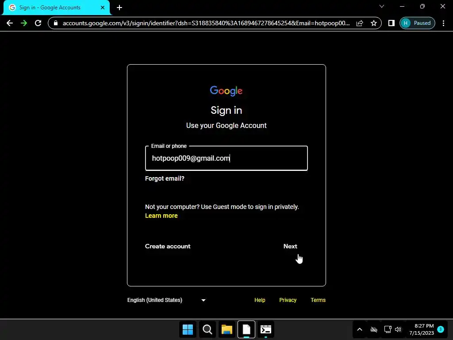Close the Sign in - Google Accounts tab
This screenshot has height=340, width=453.
tap(103, 8)
